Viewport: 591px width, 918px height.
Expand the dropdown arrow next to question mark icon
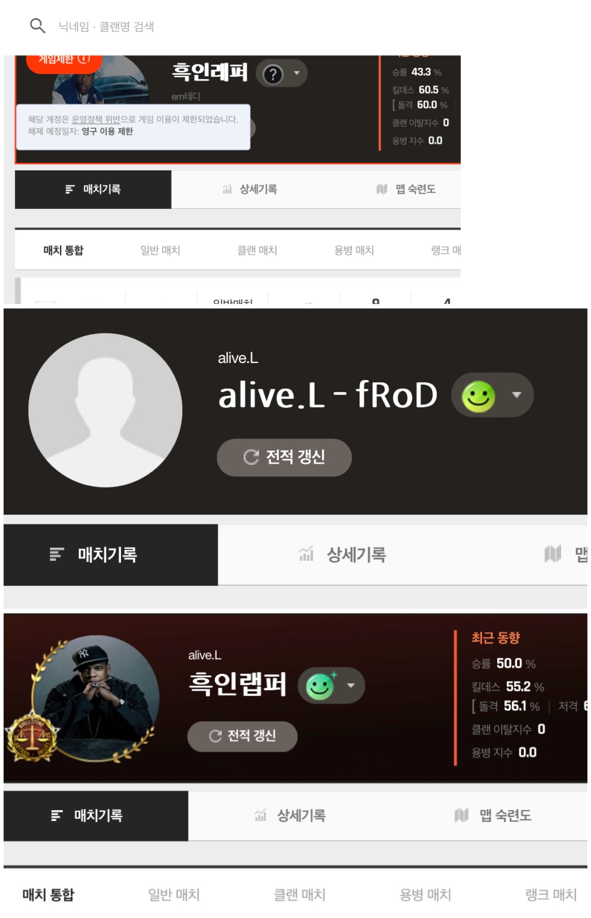click(x=297, y=73)
